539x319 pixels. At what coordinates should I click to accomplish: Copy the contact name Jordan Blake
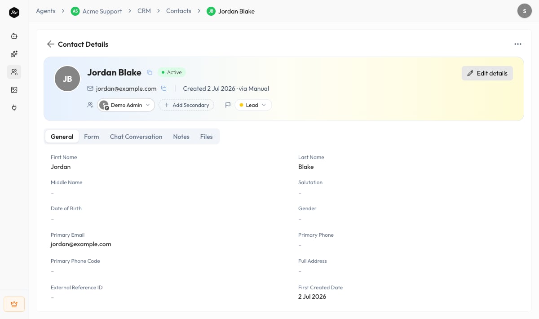[150, 72]
